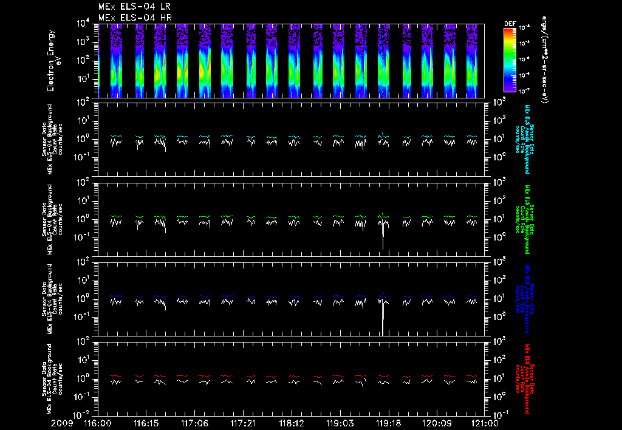The width and height of the screenshot is (622, 430).
Task: Select the red anode background count rate label
Action: [x=524, y=379]
